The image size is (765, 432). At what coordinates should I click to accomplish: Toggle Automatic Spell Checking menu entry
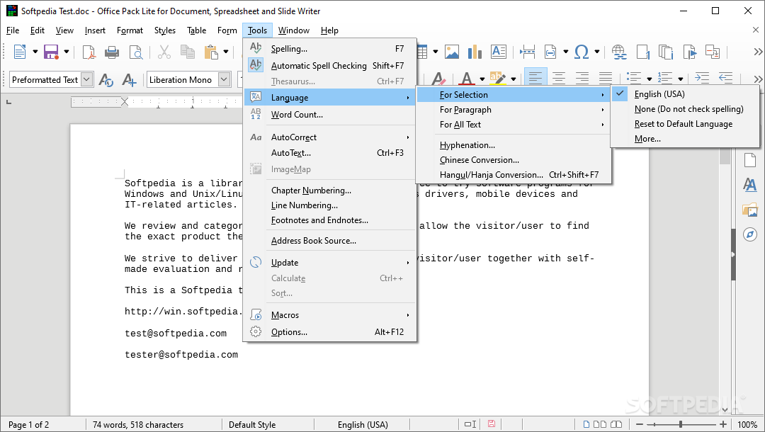(330, 65)
